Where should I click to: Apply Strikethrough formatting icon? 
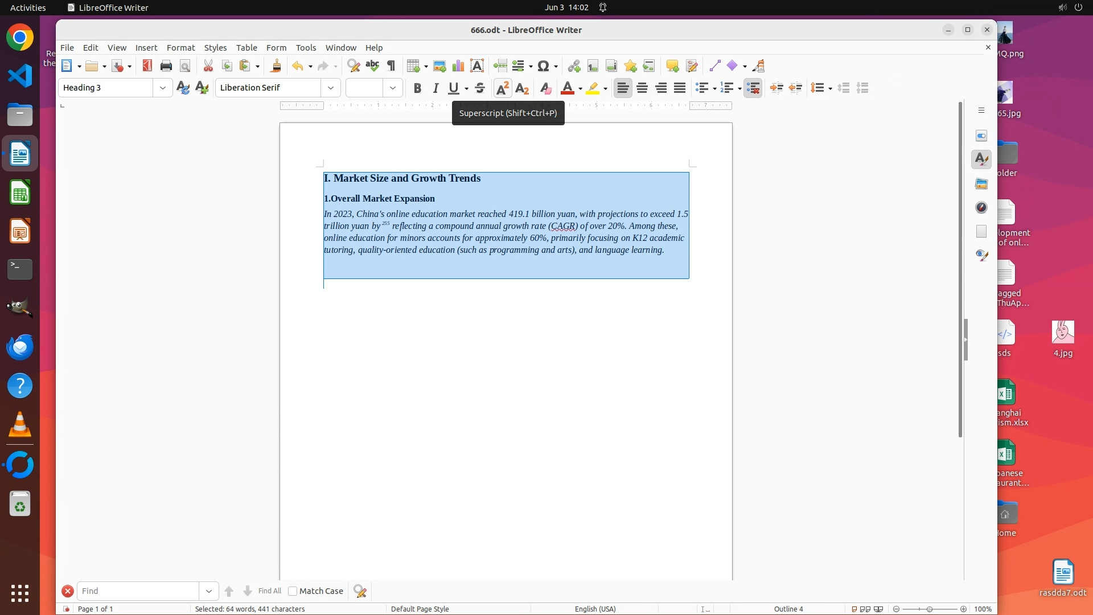[480, 88]
